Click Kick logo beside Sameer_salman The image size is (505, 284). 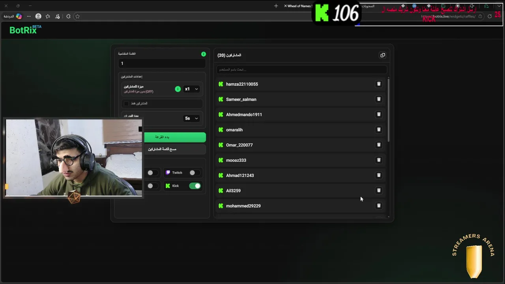point(221,99)
